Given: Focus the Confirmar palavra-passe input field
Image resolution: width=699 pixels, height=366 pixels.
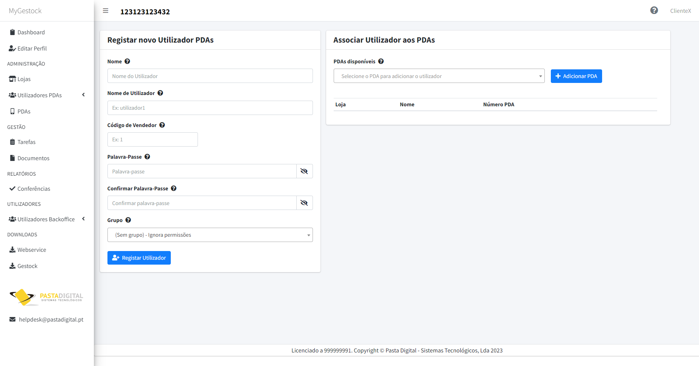Looking at the screenshot, I should (x=202, y=203).
